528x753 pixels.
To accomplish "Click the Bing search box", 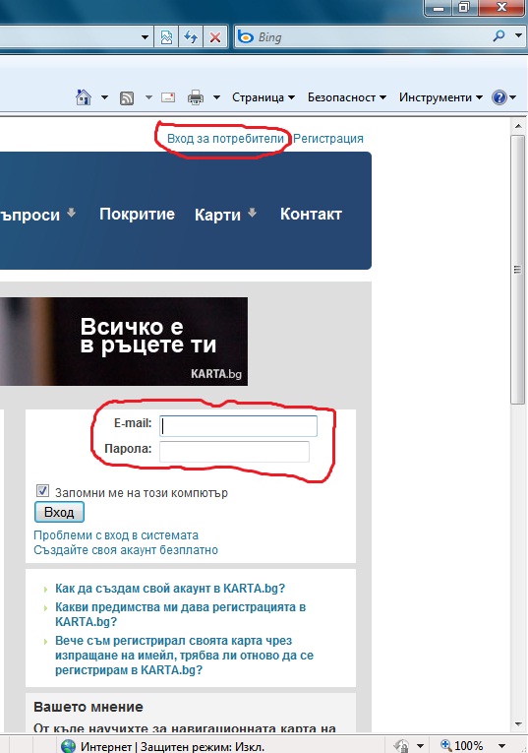I will pos(372,37).
